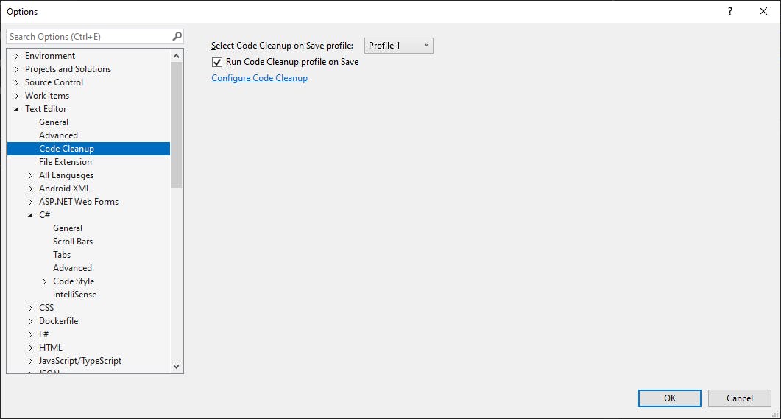
Task: Expand the All Languages node
Action: 30,175
